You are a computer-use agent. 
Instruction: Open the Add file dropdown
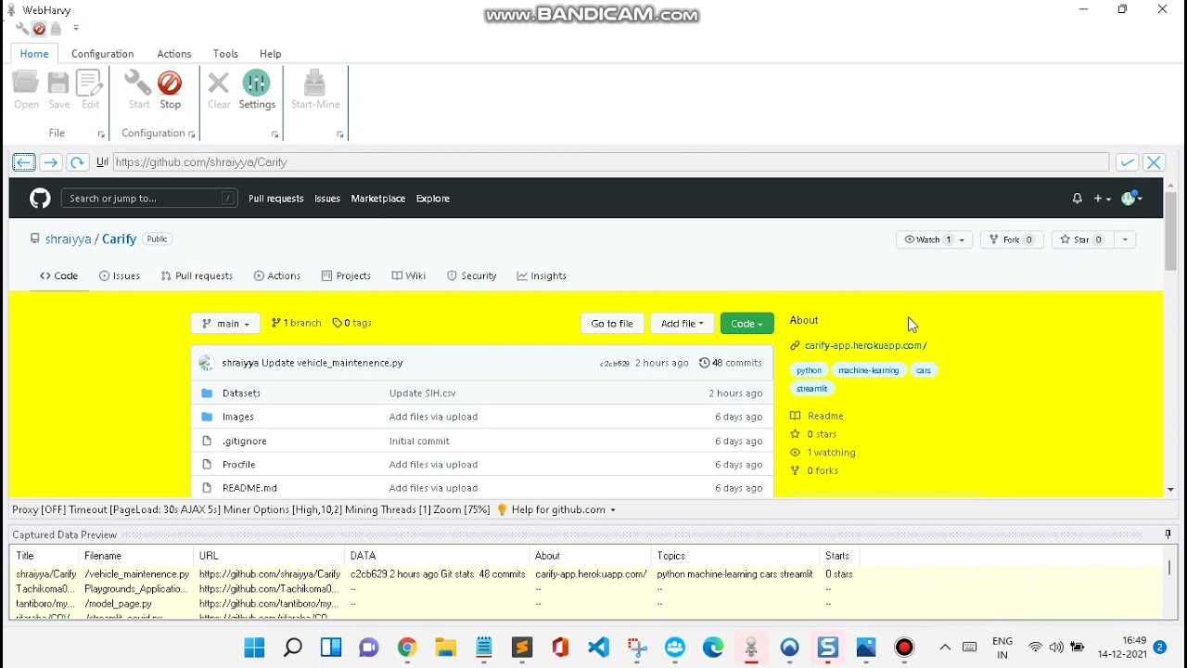click(683, 324)
